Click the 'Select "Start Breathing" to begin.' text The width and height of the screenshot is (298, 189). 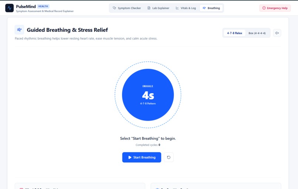[x=148, y=138]
